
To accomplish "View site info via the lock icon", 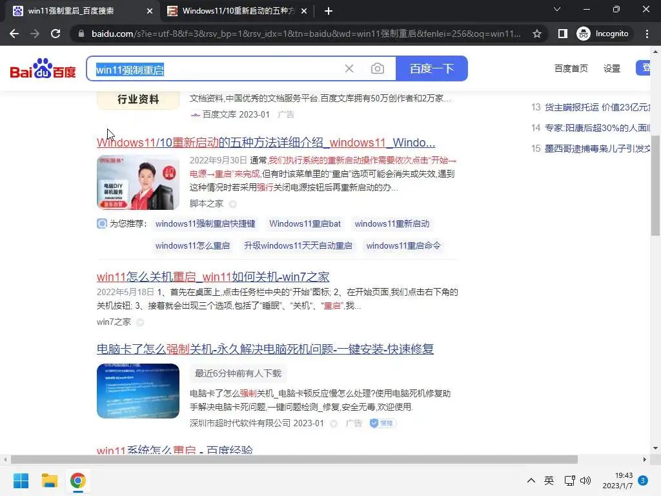I will point(81,34).
